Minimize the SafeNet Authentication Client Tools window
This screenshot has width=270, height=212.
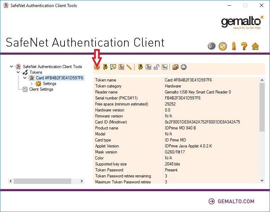point(229,6)
